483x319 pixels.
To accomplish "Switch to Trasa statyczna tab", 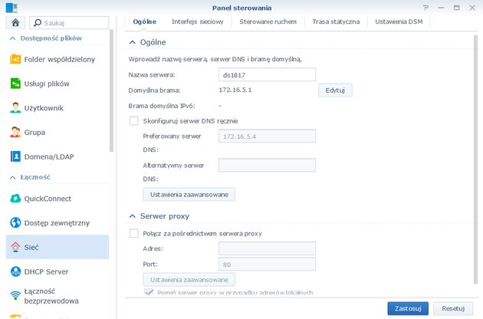I will (336, 21).
